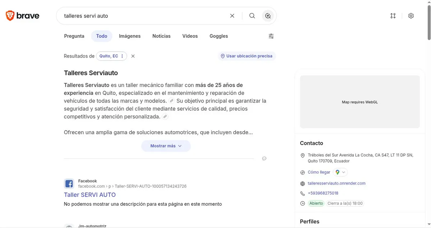The height and width of the screenshot is (228, 431).
Task: Click the facebook.com breadcrumb URL
Action: tap(132, 186)
